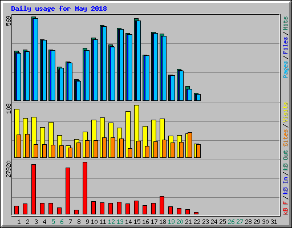
Task: Click the day 9 red kB bar
Action: click(85, 188)
